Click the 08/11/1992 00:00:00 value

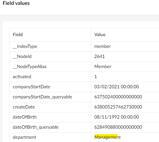(117, 117)
